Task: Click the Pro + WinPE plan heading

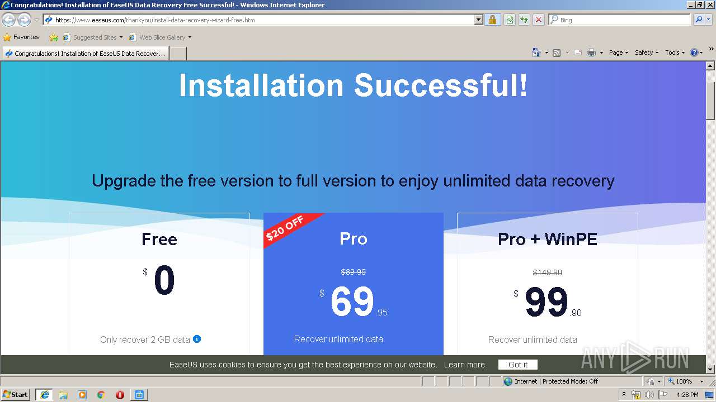Action: [548, 240]
